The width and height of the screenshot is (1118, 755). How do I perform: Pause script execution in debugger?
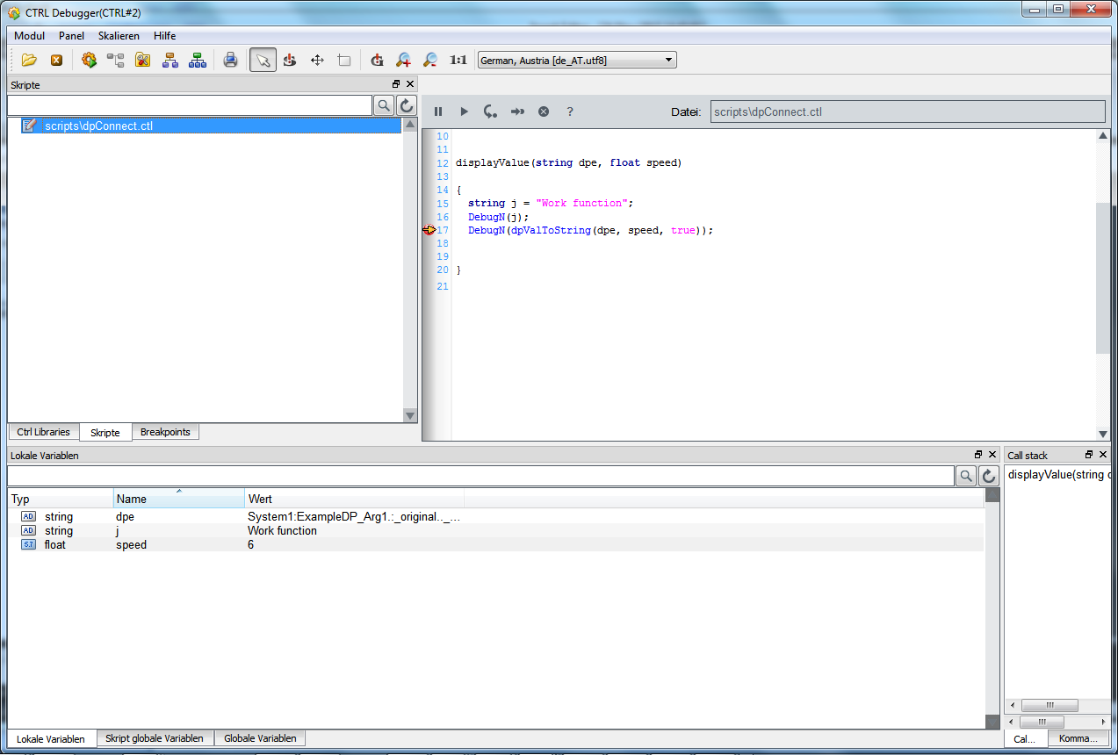click(438, 111)
